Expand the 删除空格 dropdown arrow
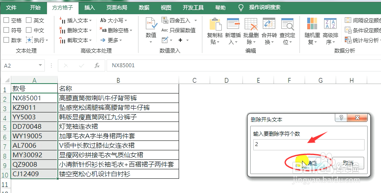 [x=131, y=31]
